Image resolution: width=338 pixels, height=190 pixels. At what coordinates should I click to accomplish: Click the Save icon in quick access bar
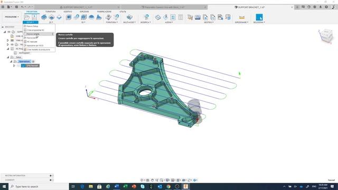click(16, 7)
